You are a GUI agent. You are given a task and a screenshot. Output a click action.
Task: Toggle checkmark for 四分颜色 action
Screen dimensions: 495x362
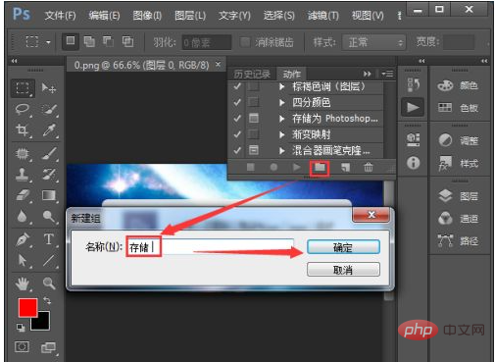point(237,102)
